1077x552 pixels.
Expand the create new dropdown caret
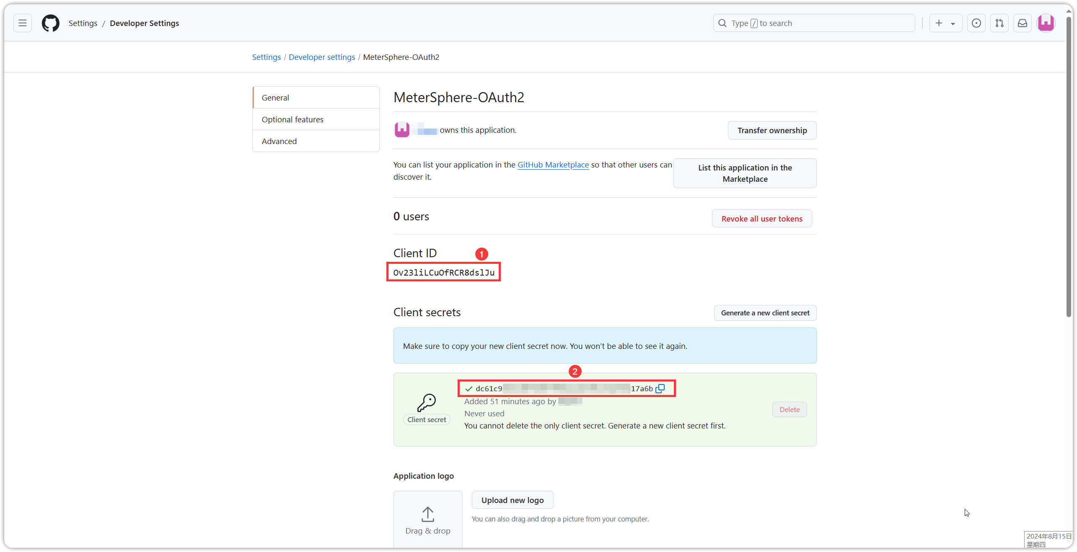(x=953, y=23)
